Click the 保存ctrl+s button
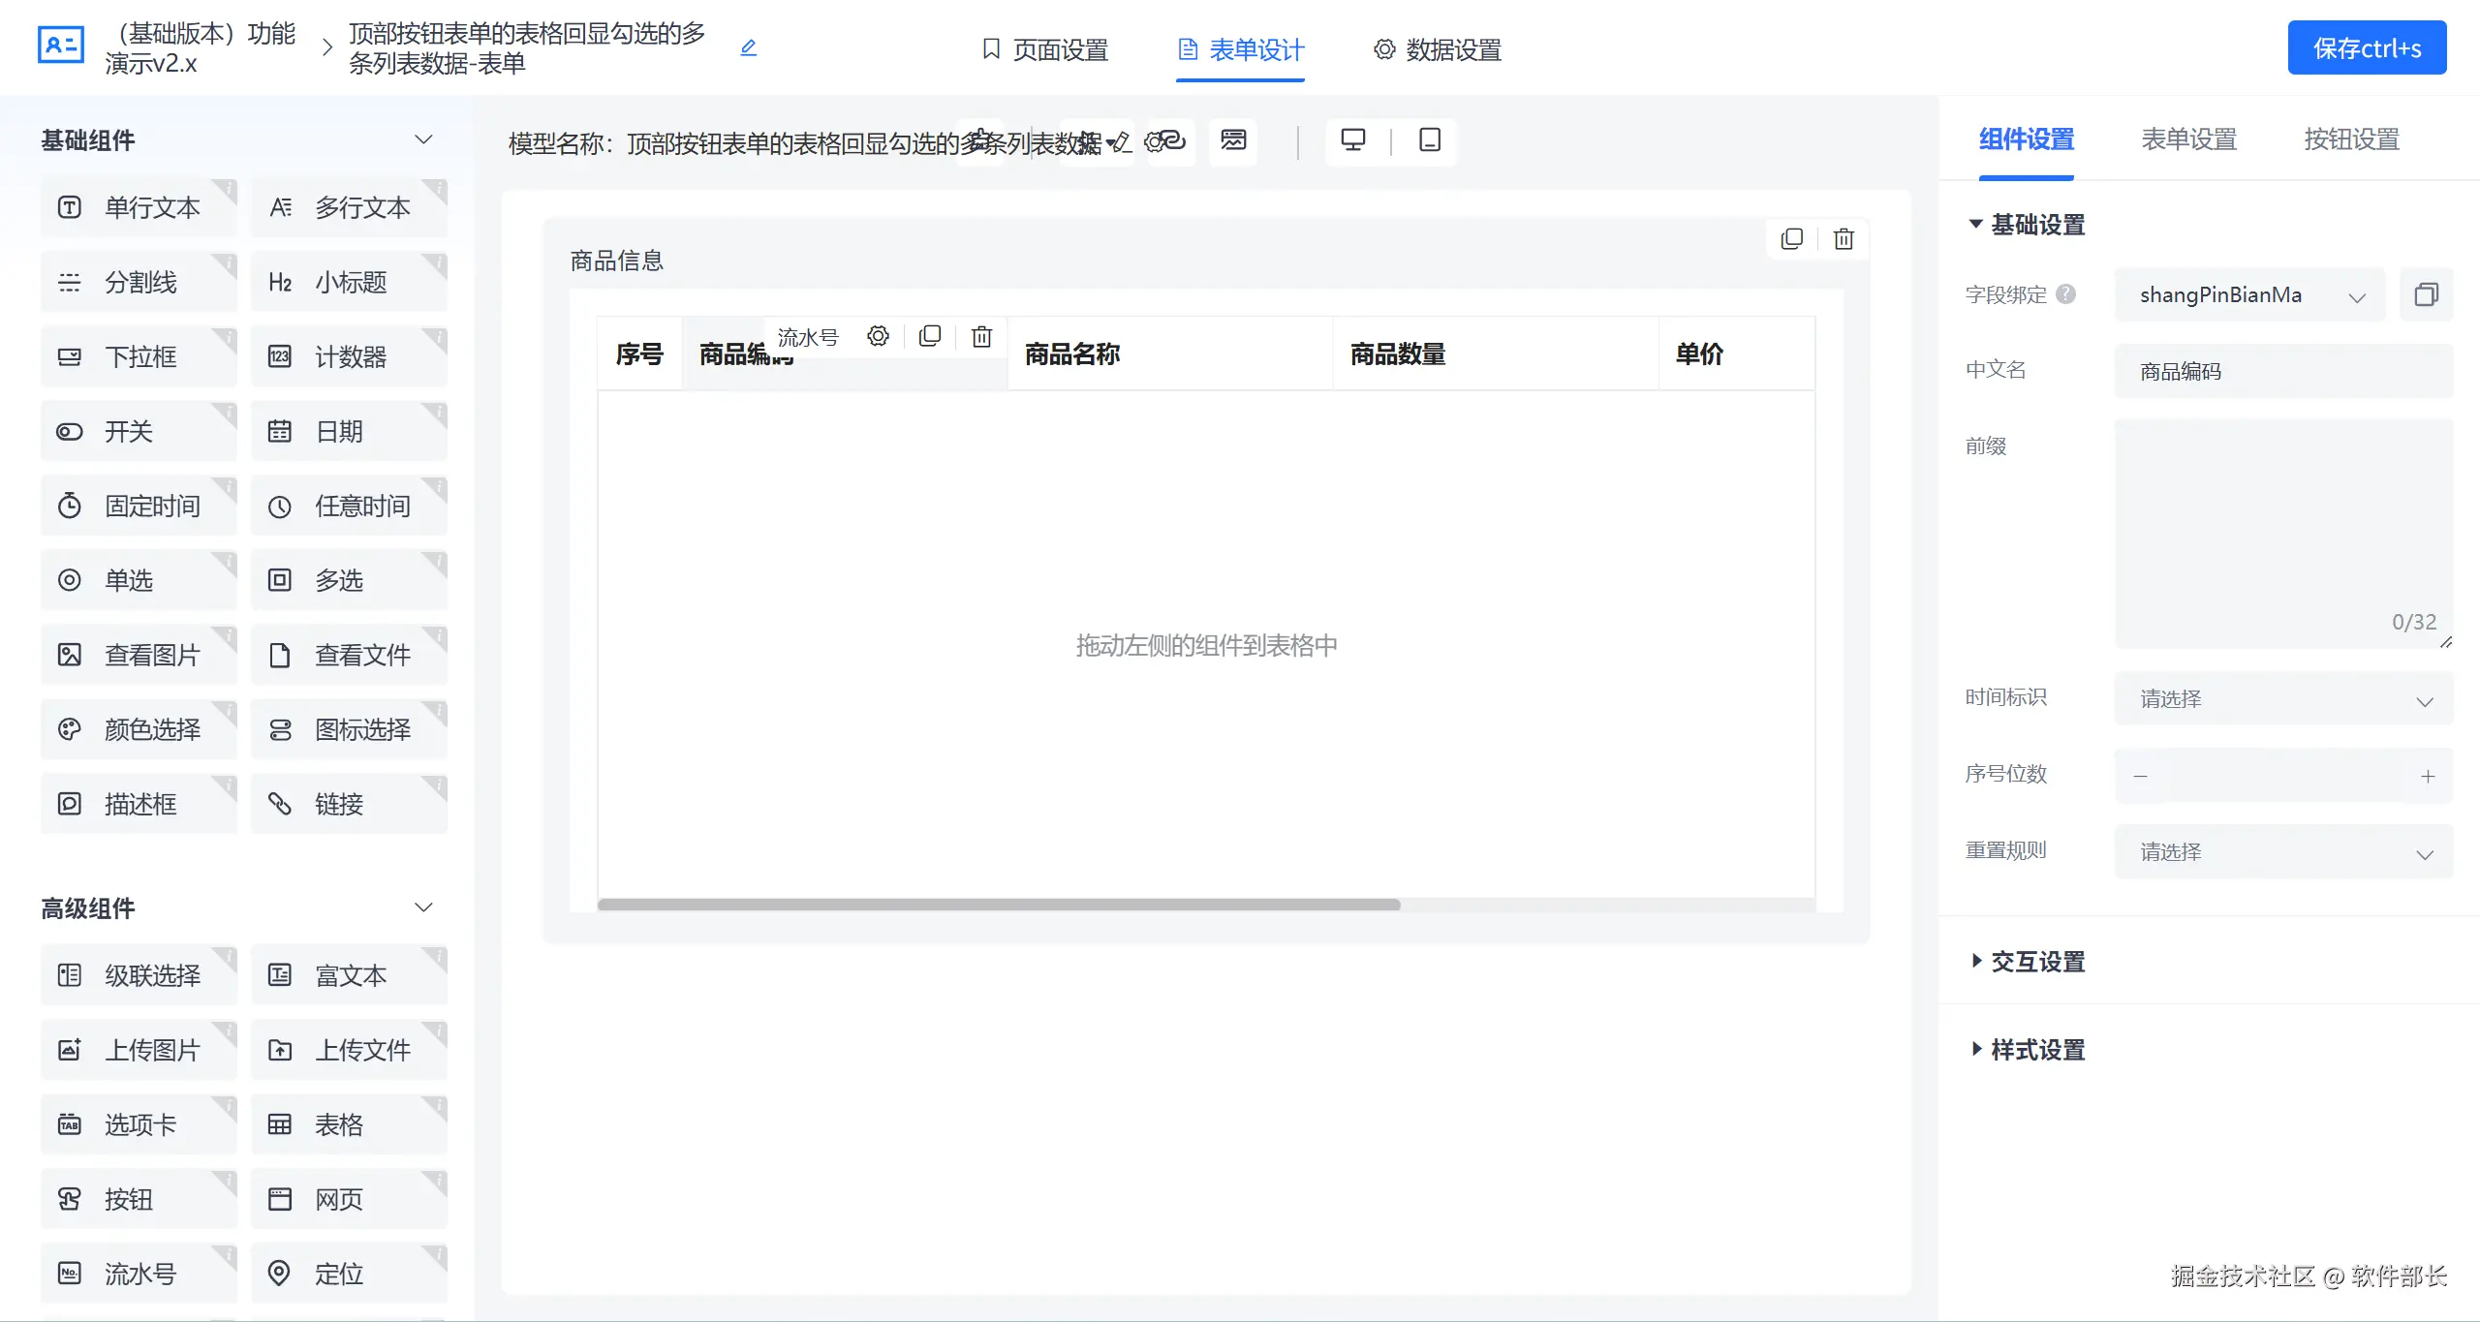The image size is (2480, 1322). (2367, 48)
